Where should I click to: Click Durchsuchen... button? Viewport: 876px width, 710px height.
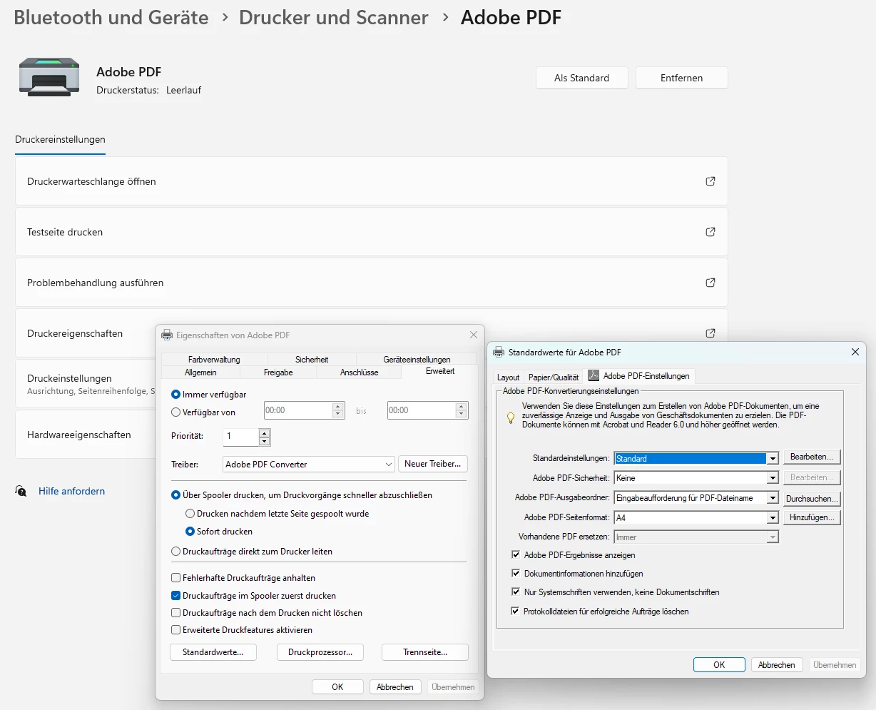click(812, 498)
